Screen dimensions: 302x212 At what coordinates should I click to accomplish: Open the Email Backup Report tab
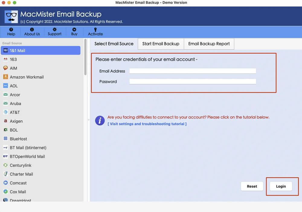coord(209,44)
